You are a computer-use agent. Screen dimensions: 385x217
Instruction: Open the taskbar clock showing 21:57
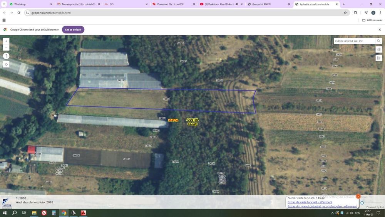click(x=368, y=213)
